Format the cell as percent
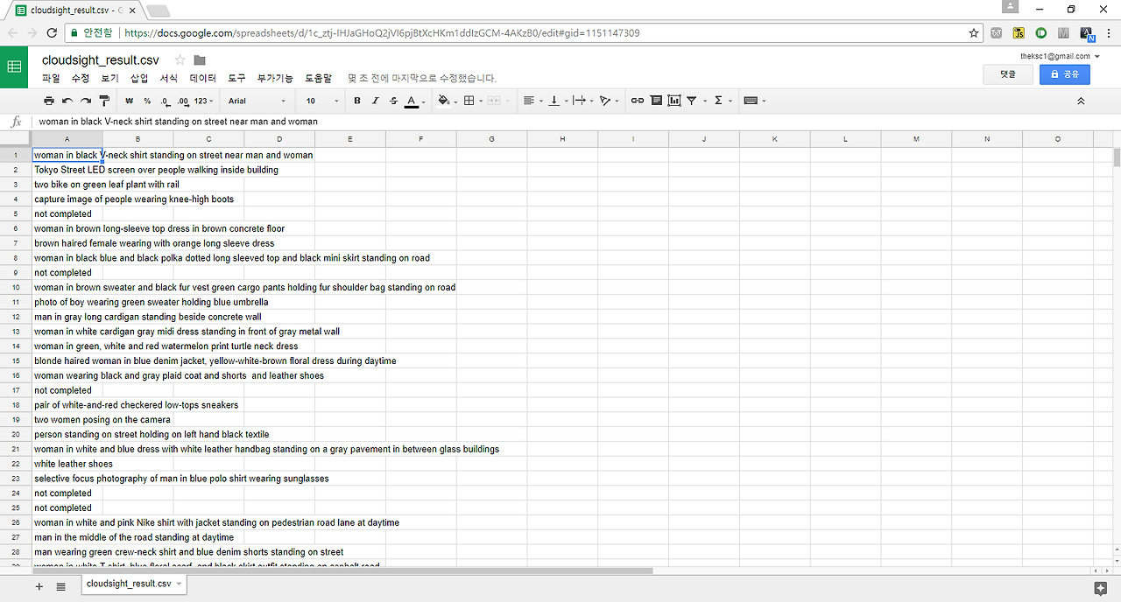Screen dimensions: 1121x602 (147, 101)
